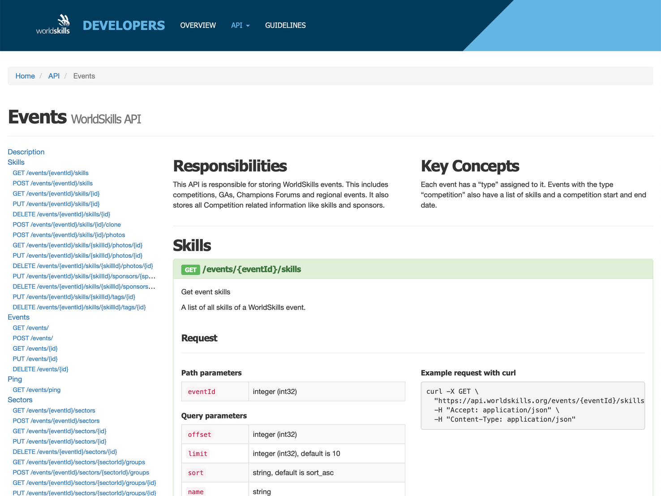Open GET /events/{eventId}/skills/{id} sidebar link

click(x=56, y=193)
